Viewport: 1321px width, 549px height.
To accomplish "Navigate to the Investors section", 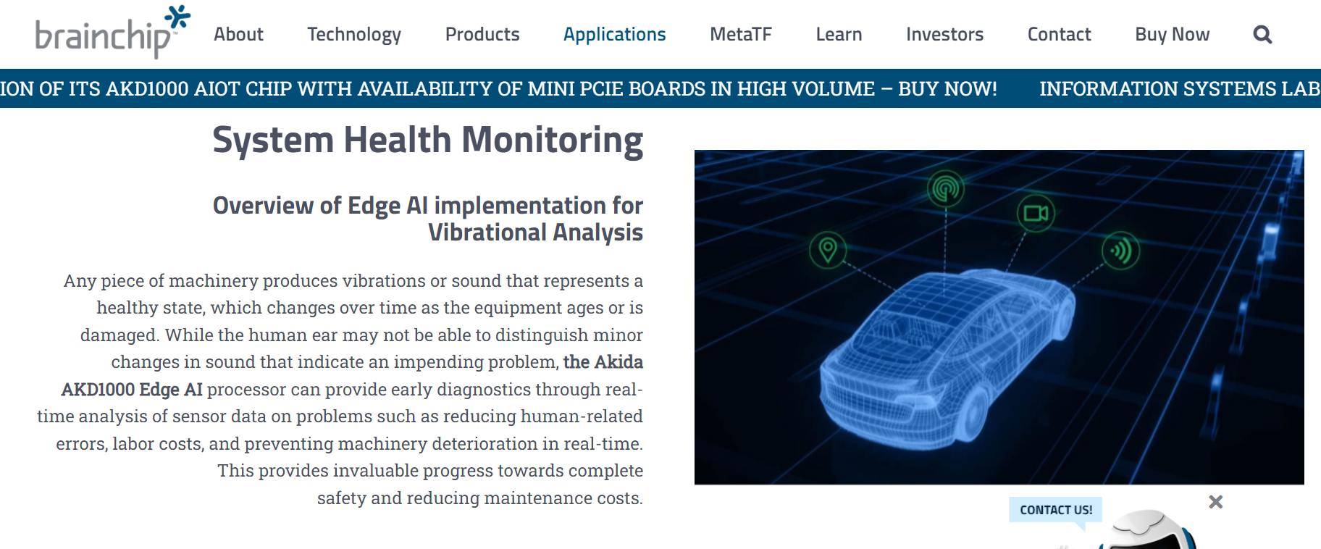I will pyautogui.click(x=944, y=35).
